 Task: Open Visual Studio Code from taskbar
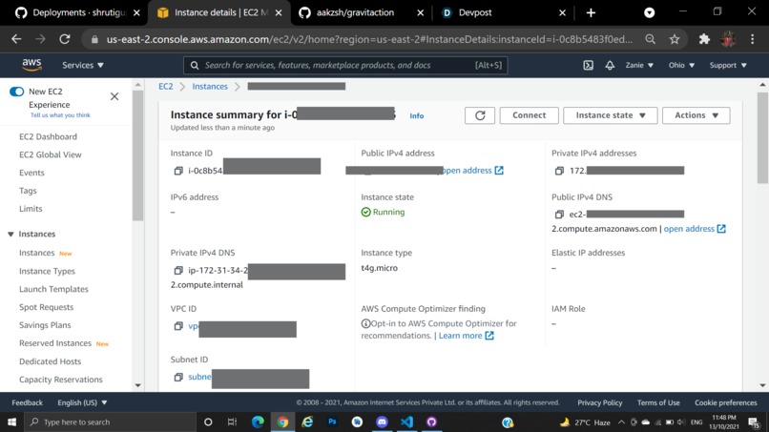point(406,422)
